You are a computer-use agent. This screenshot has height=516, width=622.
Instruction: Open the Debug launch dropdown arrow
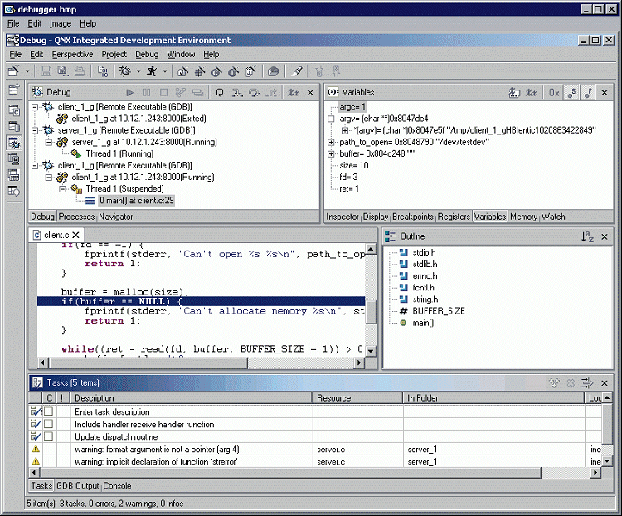[x=138, y=71]
